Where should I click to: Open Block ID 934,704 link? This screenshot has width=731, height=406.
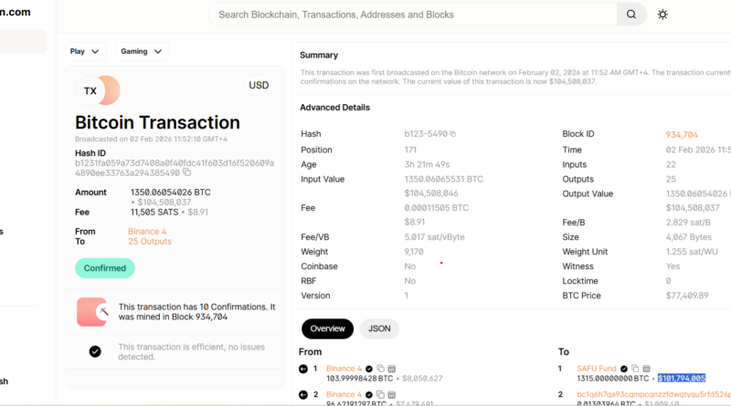point(682,134)
